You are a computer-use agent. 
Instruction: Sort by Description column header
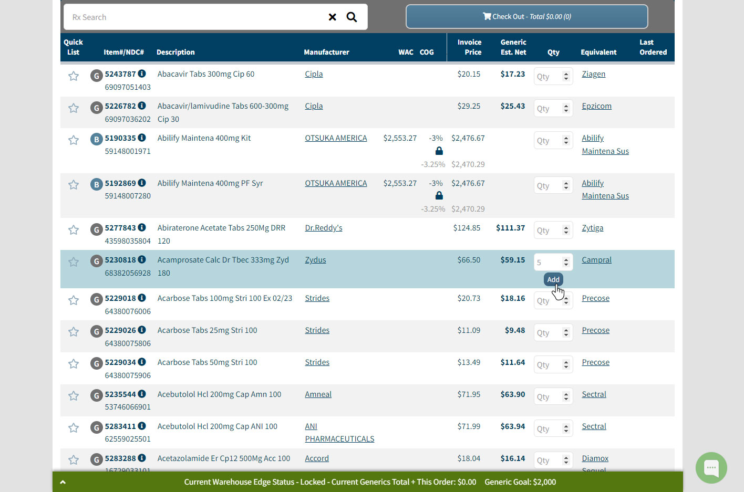tap(175, 52)
